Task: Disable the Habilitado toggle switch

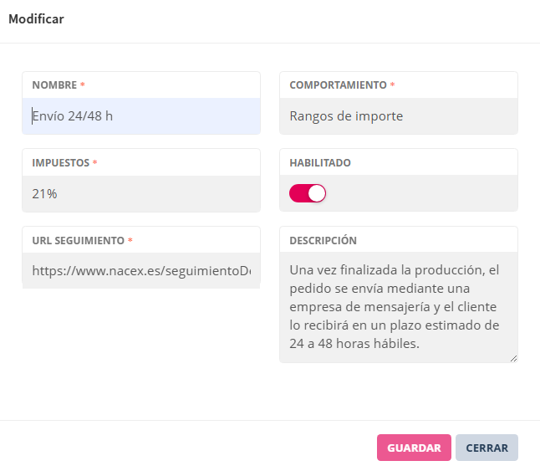Action: tap(308, 193)
